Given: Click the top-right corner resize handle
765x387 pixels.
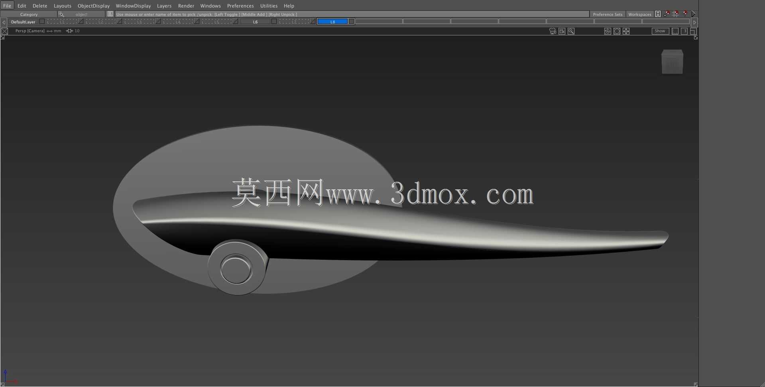Looking at the screenshot, I should (x=696, y=37).
